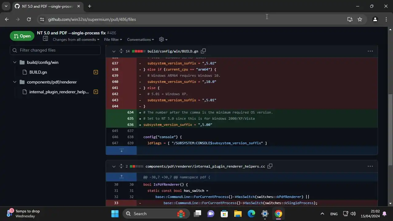Open diff settings gear dropdown
393x221 pixels.
pyautogui.click(x=163, y=39)
